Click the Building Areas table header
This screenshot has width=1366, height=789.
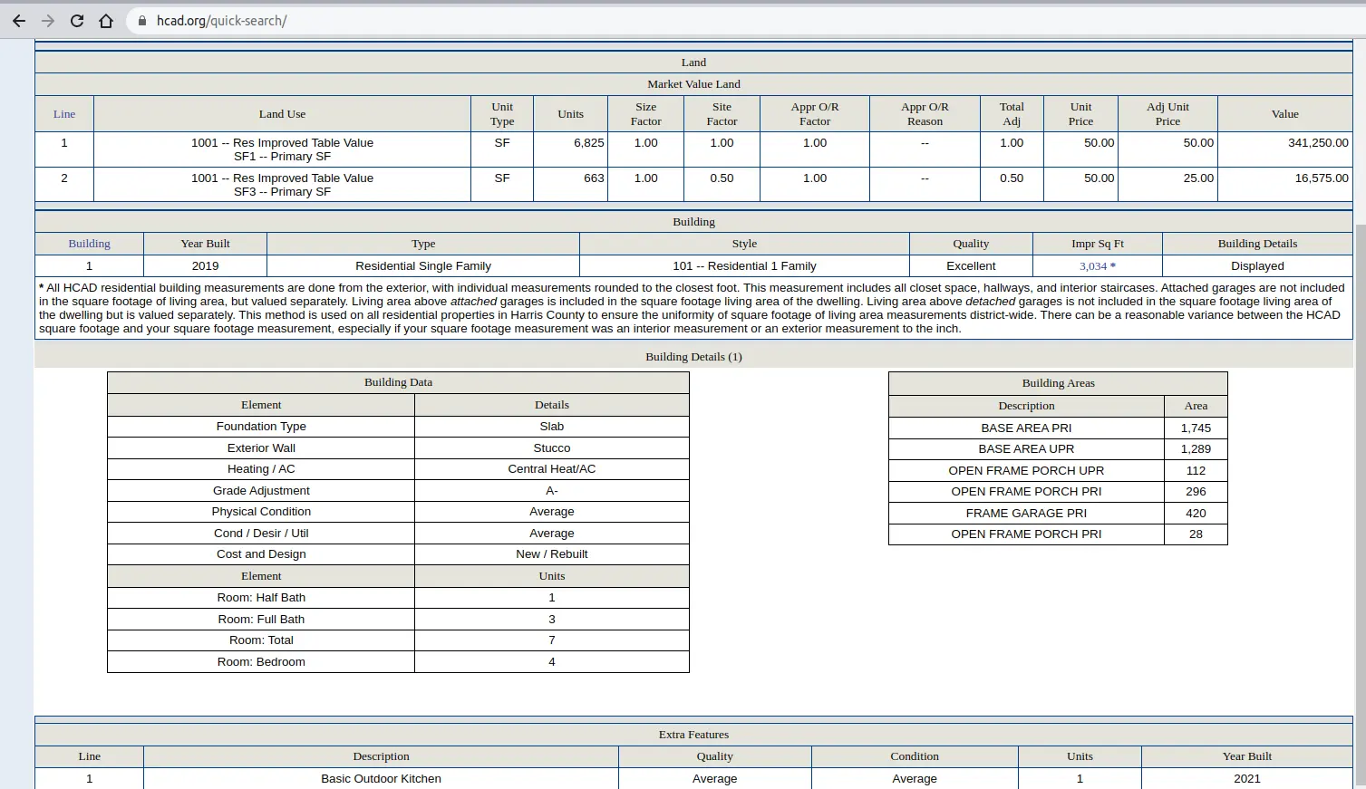point(1058,383)
